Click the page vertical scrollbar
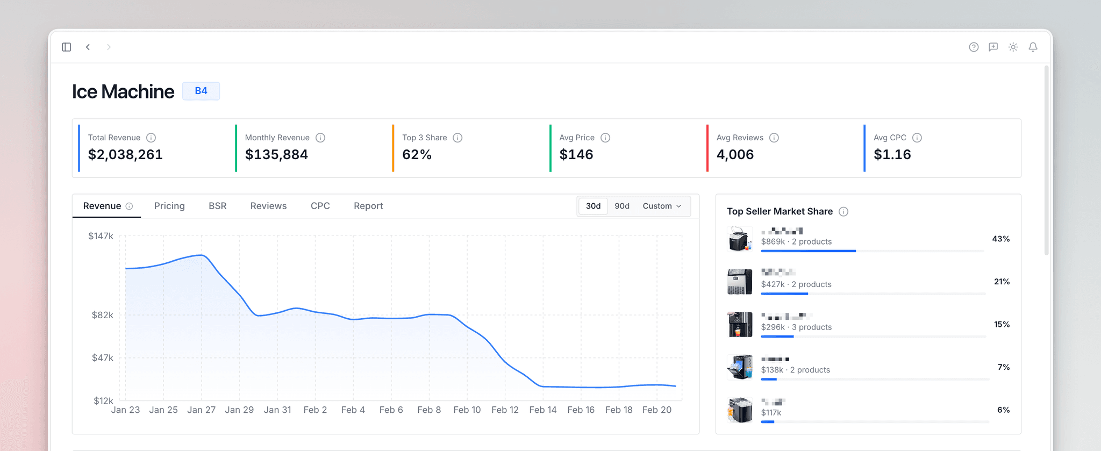 (x=1046, y=161)
